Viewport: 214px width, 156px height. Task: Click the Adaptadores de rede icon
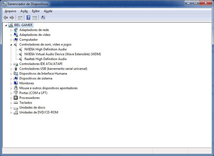coord(16,30)
